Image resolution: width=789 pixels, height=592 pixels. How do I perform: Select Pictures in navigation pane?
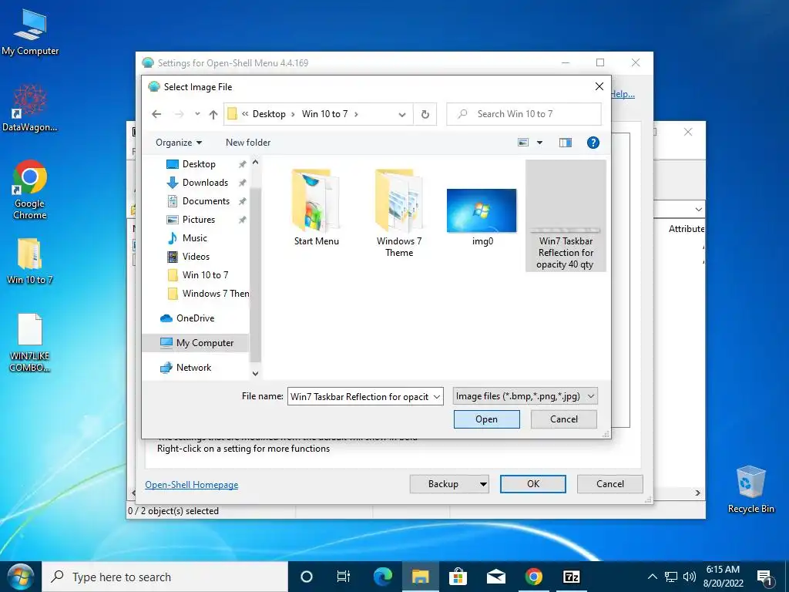(198, 220)
